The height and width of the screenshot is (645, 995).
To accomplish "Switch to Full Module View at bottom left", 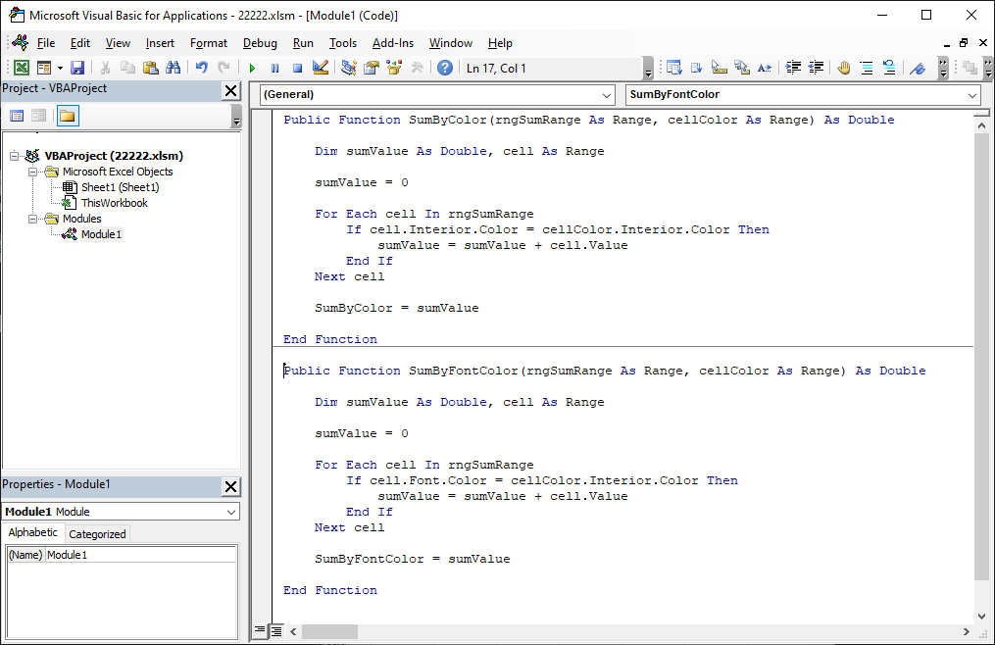I will (276, 630).
